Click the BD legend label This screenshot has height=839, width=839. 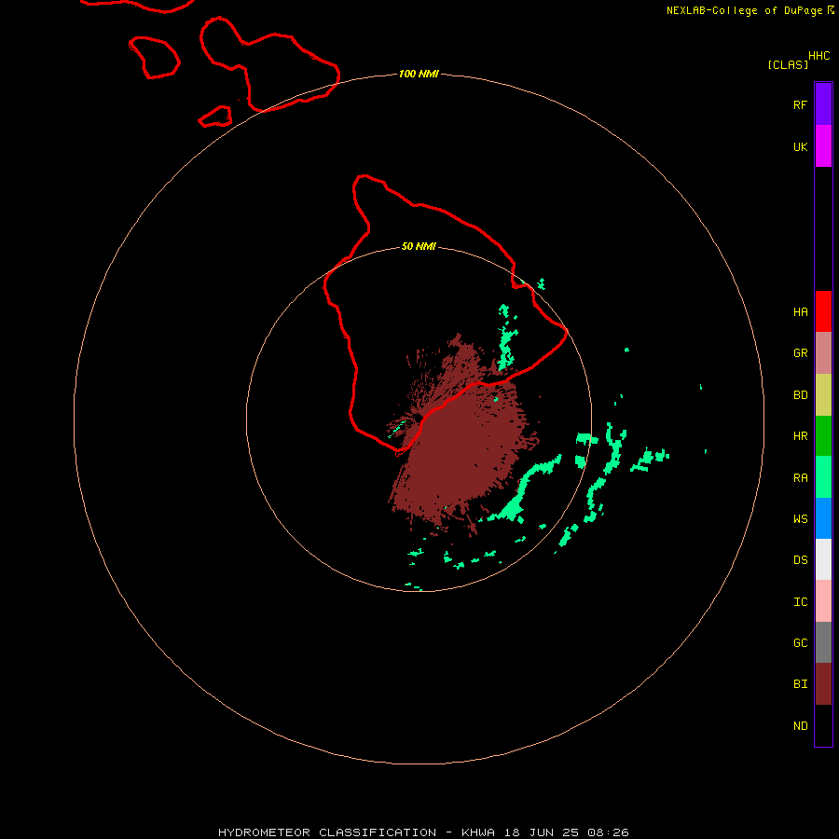[800, 395]
